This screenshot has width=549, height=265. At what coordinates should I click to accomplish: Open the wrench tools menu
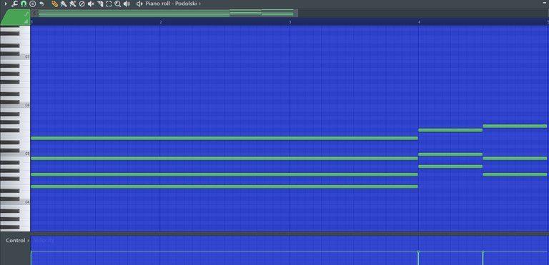pos(14,4)
